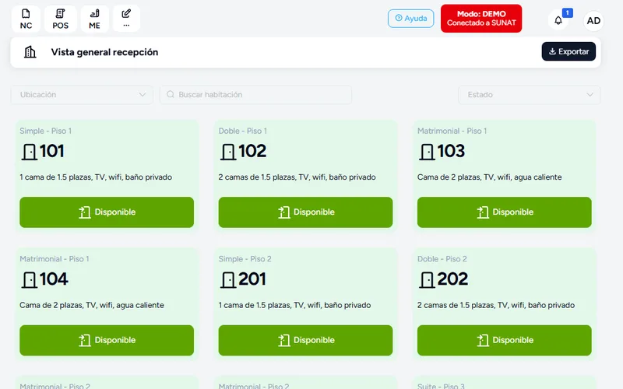Image resolution: width=623 pixels, height=389 pixels.
Task: Click the Doble - Piso 1 label
Action: (x=243, y=131)
